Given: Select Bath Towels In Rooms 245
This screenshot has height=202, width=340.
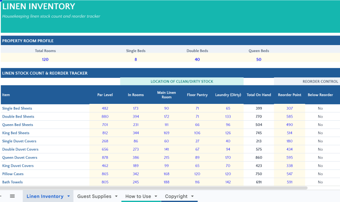Looking at the screenshot, I should coord(136,182).
